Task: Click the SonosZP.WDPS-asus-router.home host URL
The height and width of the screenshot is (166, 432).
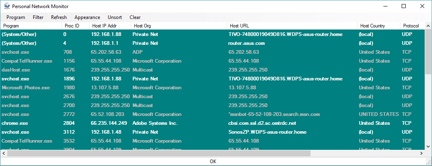Action: pyautogui.click(x=267, y=132)
